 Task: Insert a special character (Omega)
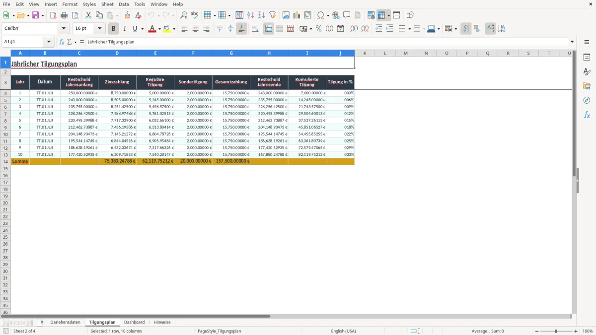click(320, 15)
